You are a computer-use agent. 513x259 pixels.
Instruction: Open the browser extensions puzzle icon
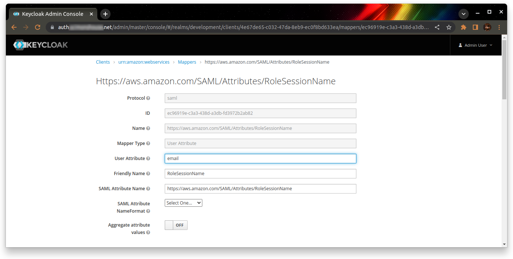pos(464,27)
